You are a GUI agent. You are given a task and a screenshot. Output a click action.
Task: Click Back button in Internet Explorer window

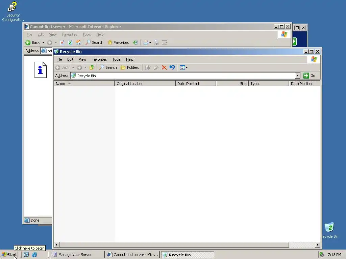[33, 42]
